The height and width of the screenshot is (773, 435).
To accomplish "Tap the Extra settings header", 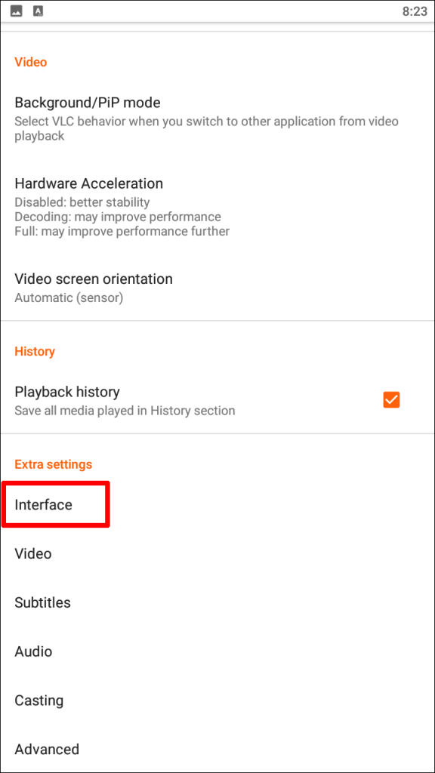I will 53,464.
